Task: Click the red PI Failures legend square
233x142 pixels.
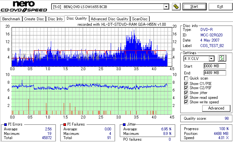Action: click(65, 125)
